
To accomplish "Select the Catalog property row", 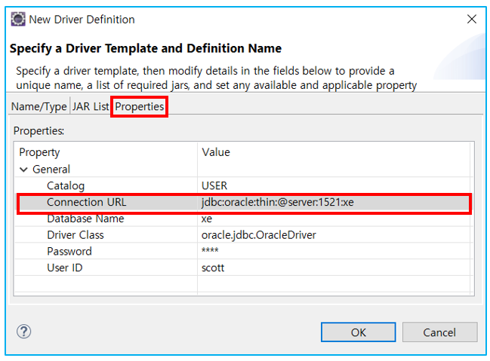I will pyautogui.click(x=244, y=185).
